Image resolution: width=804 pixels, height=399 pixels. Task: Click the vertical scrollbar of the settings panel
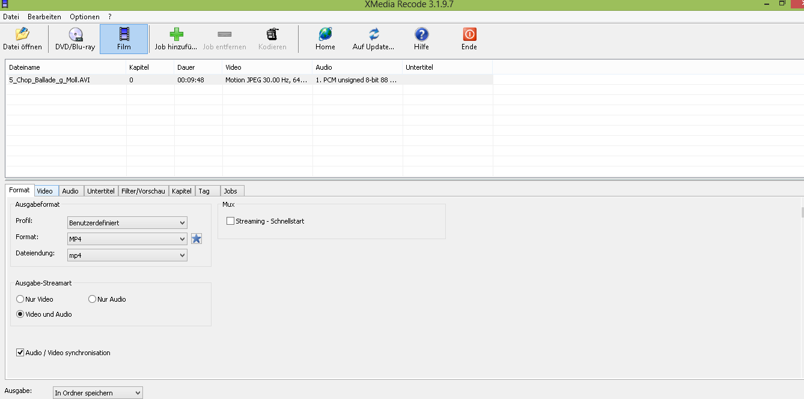pyautogui.click(x=802, y=213)
